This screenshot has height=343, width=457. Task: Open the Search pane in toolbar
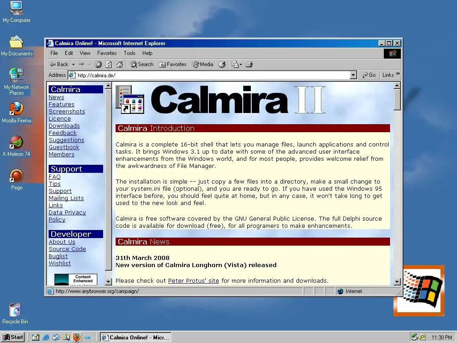pos(141,64)
